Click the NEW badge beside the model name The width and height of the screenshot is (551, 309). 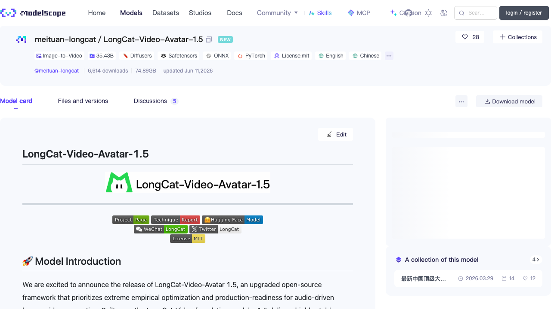pos(225,39)
